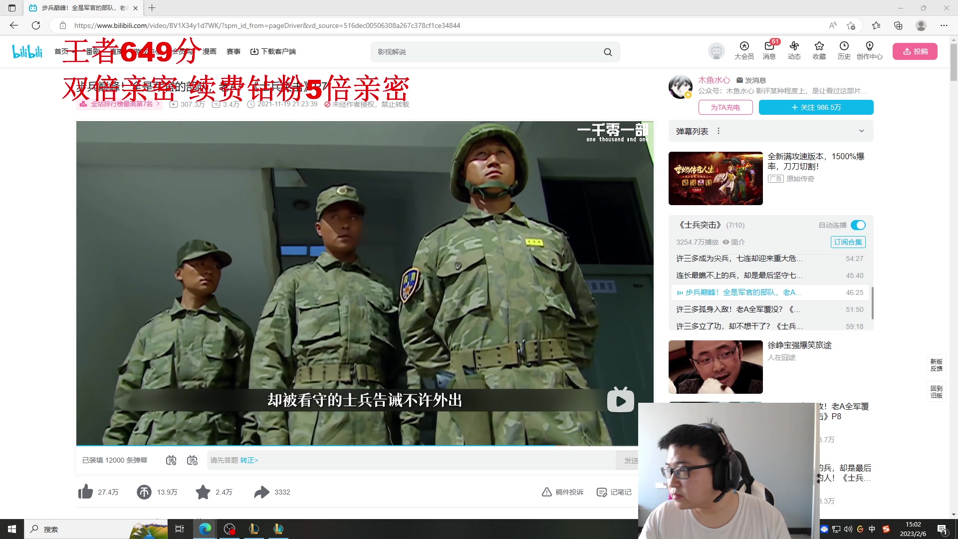Screen dimensions: 958x539
Task: Open 弹幕列表 more options dots
Action: [x=718, y=131]
